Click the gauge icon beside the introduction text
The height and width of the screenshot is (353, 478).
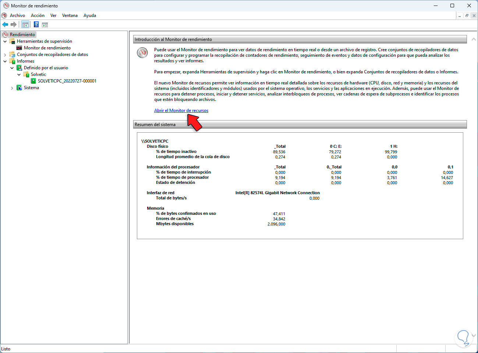[142, 53]
